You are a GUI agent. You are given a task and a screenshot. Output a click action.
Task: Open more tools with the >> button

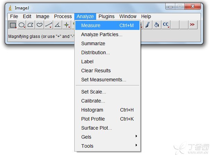click(193, 25)
